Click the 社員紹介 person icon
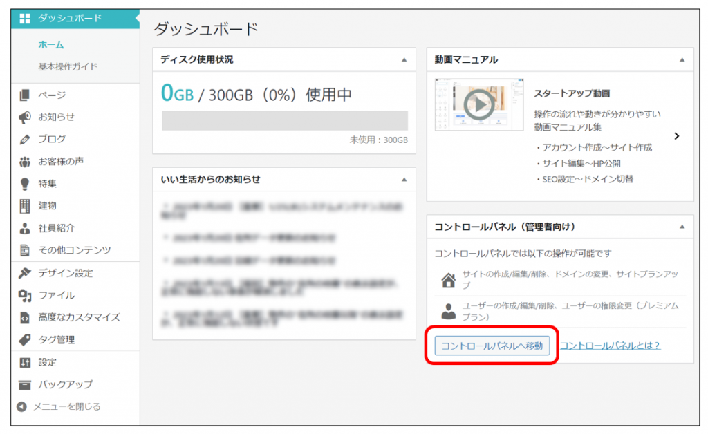 25,228
